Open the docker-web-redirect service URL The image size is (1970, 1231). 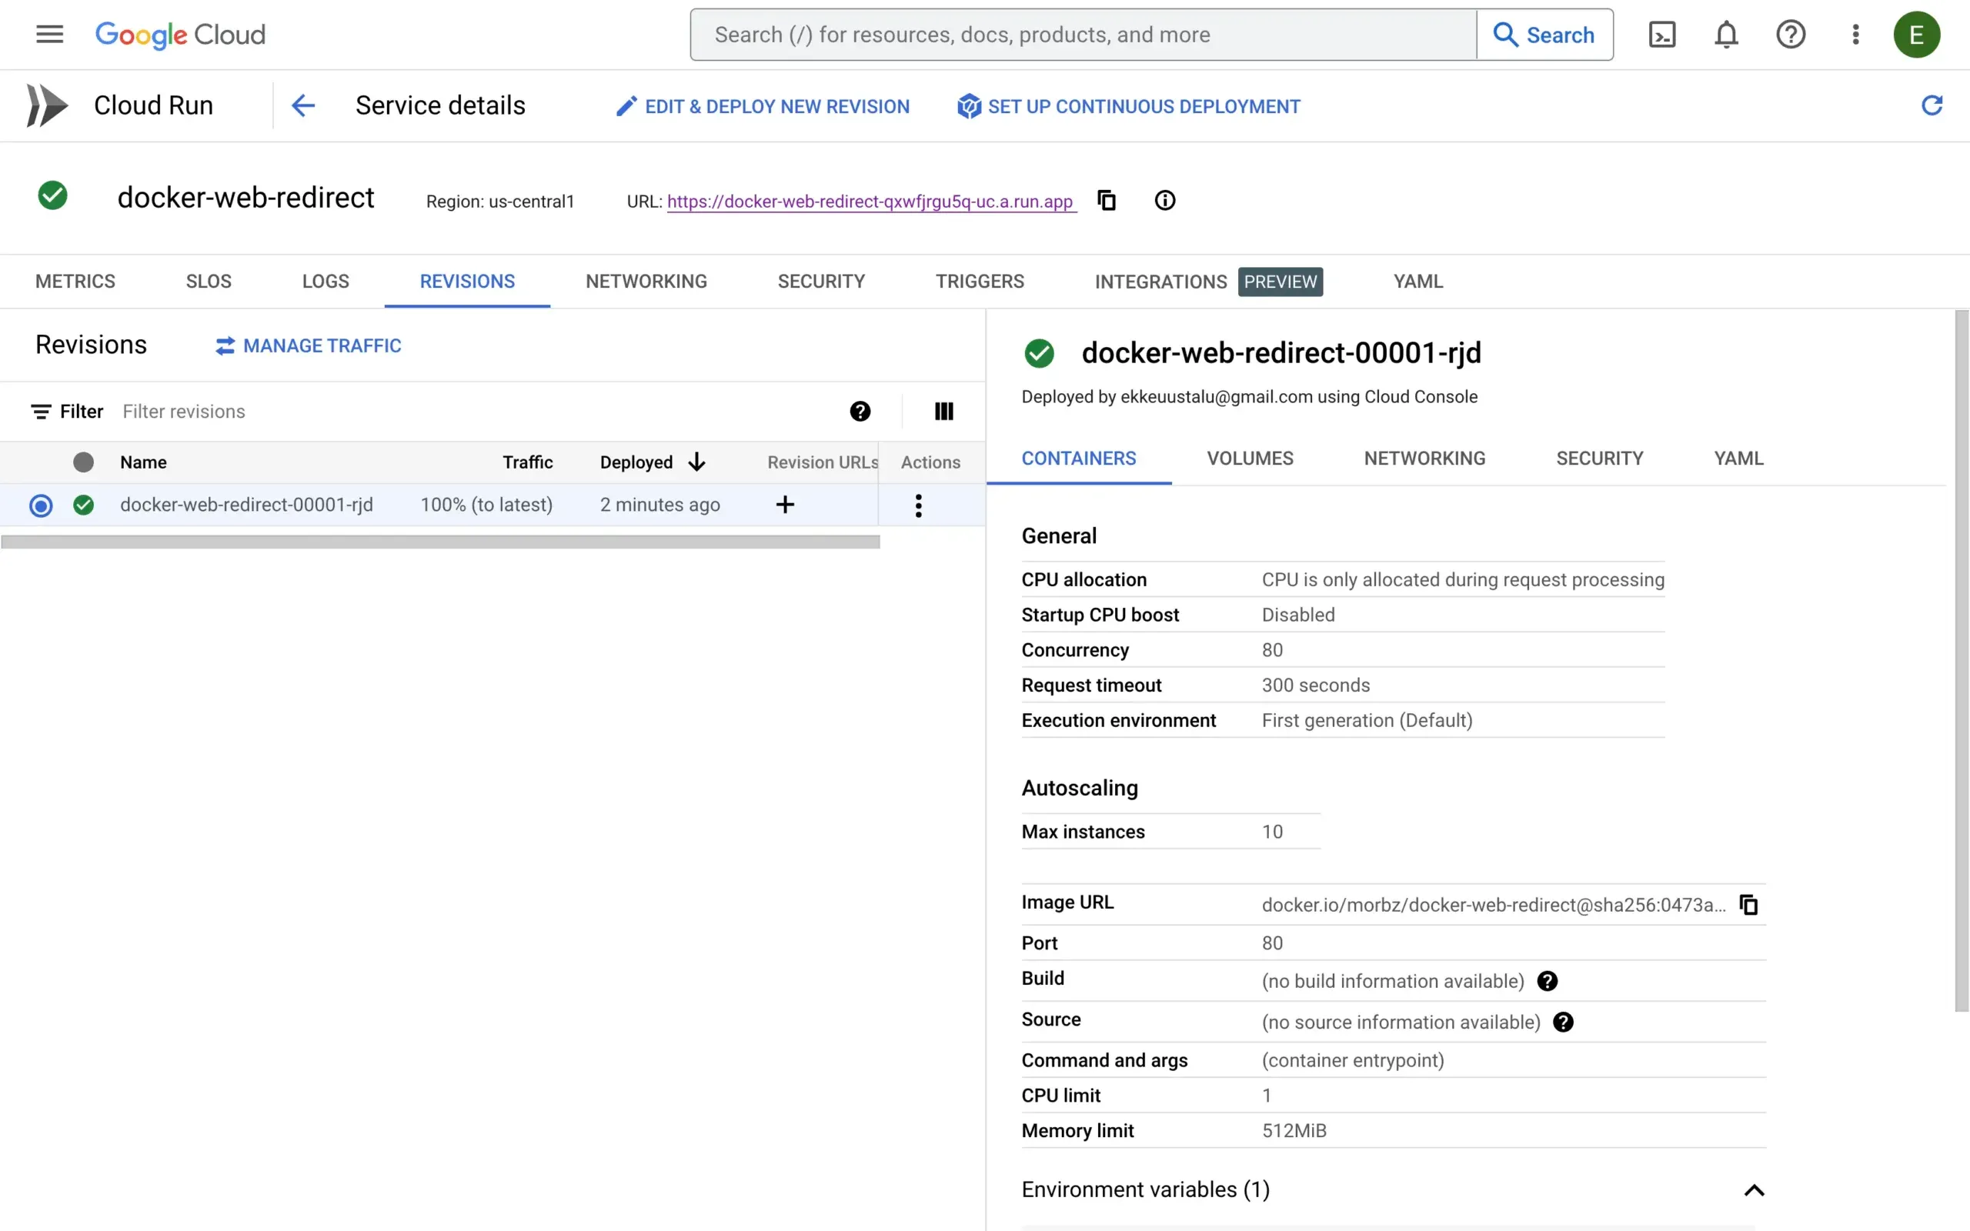tap(871, 201)
